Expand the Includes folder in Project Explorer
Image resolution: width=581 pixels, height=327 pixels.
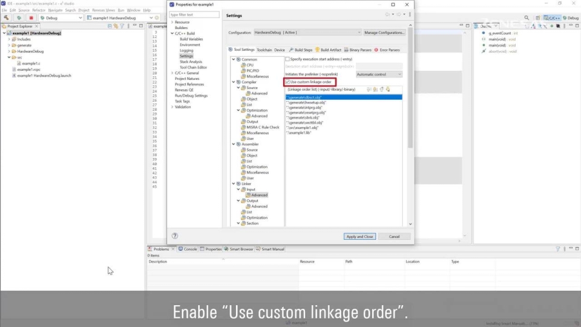click(x=9, y=39)
